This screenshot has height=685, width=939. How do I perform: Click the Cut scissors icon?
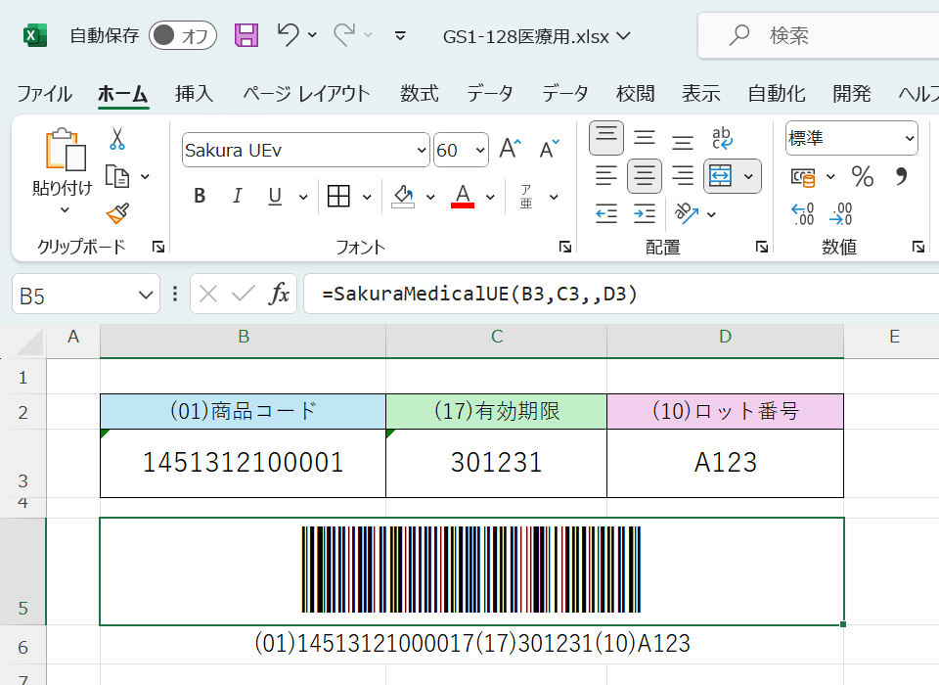(x=117, y=138)
